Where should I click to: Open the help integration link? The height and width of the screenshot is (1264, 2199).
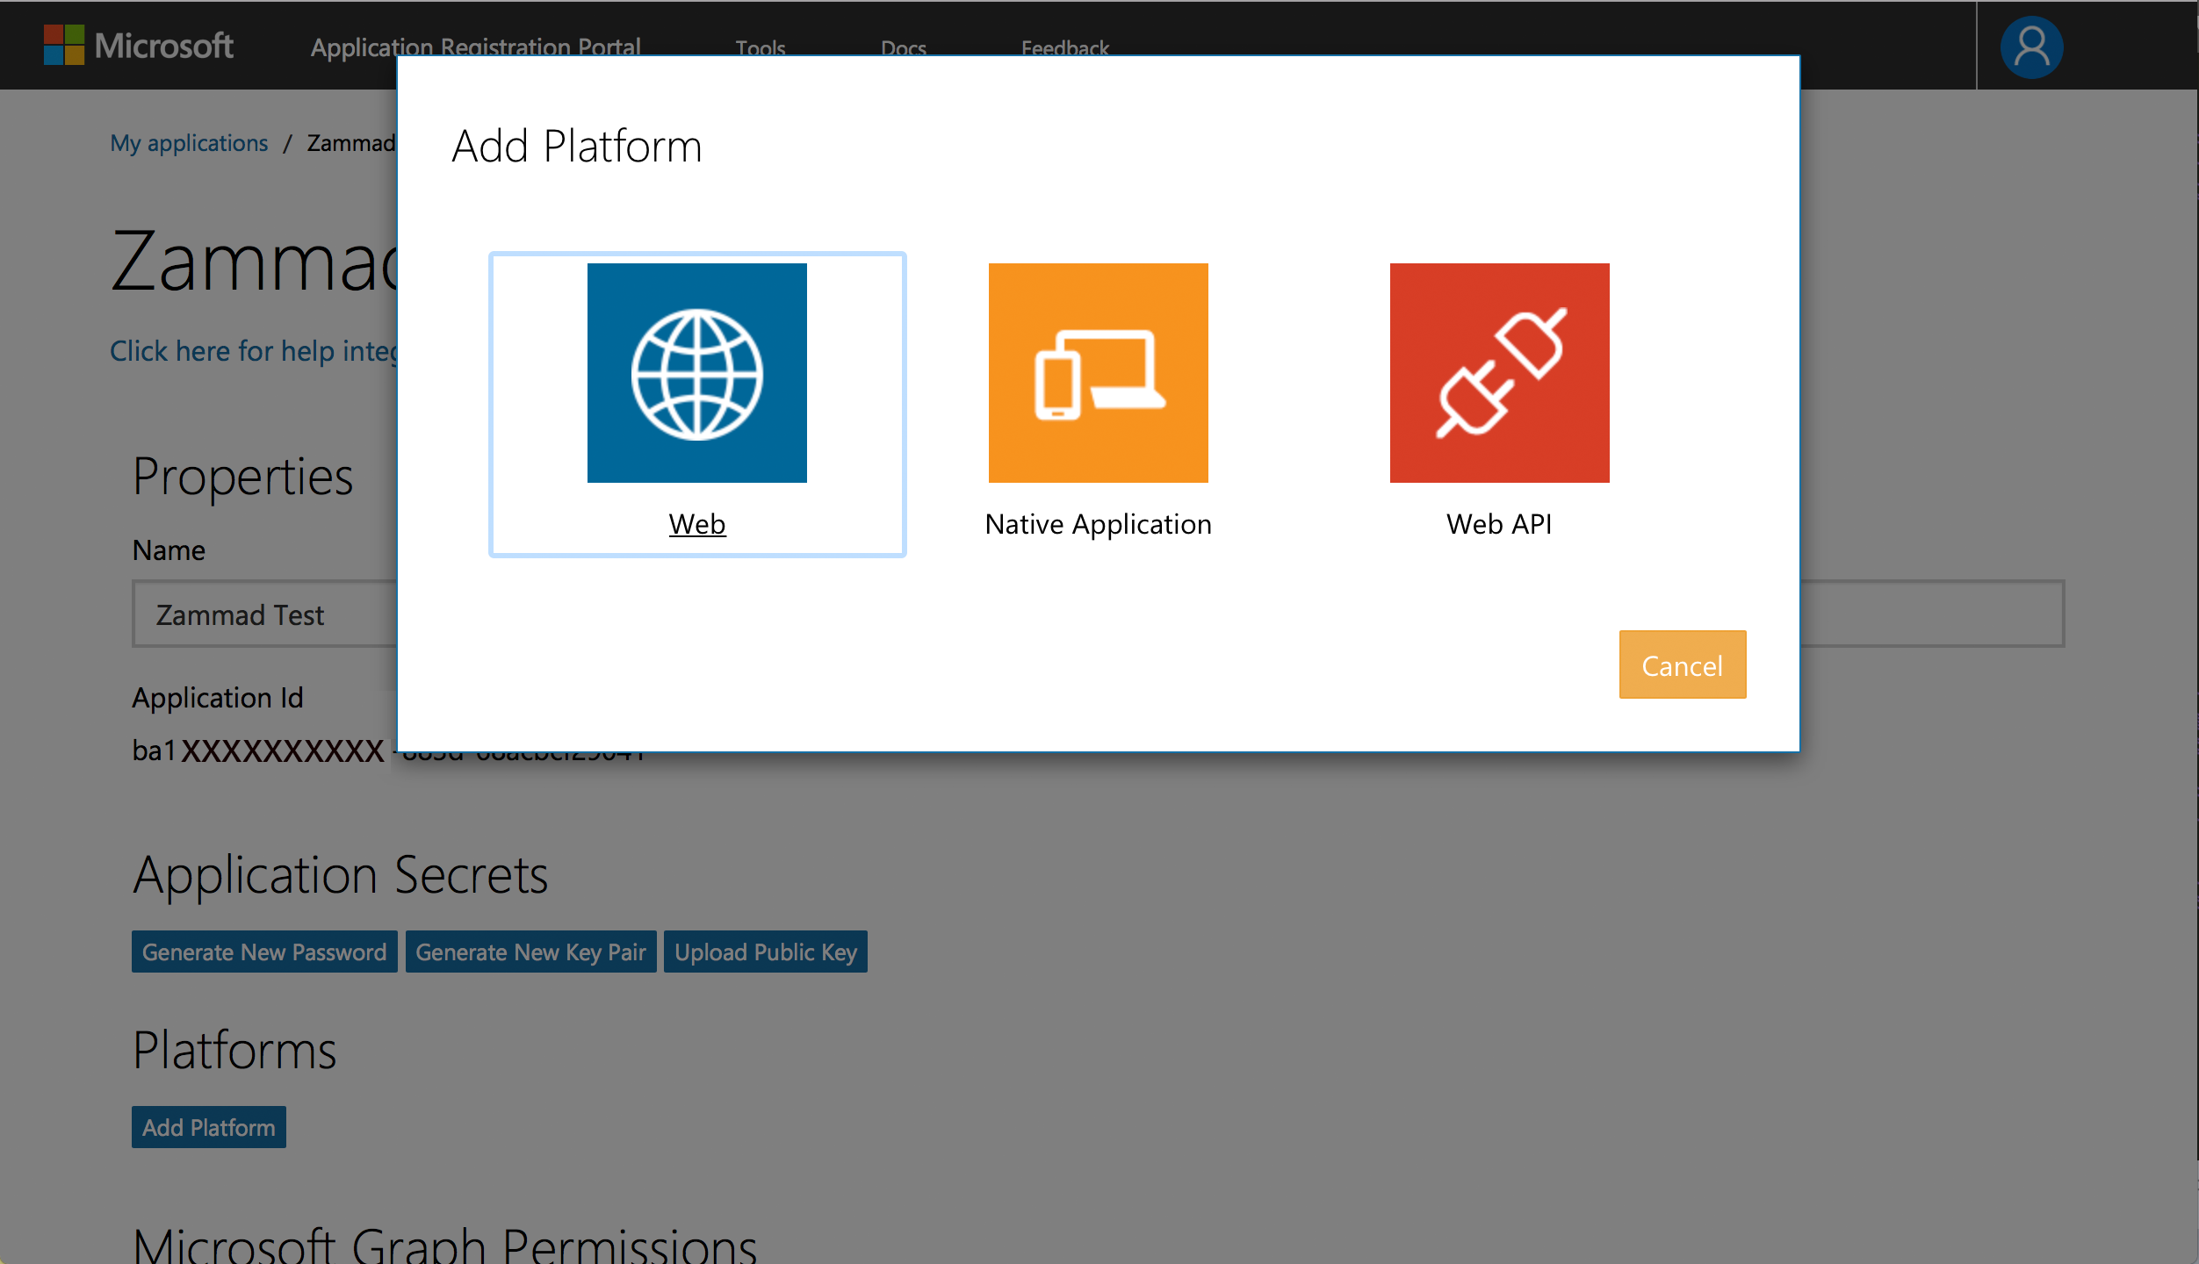click(x=254, y=351)
